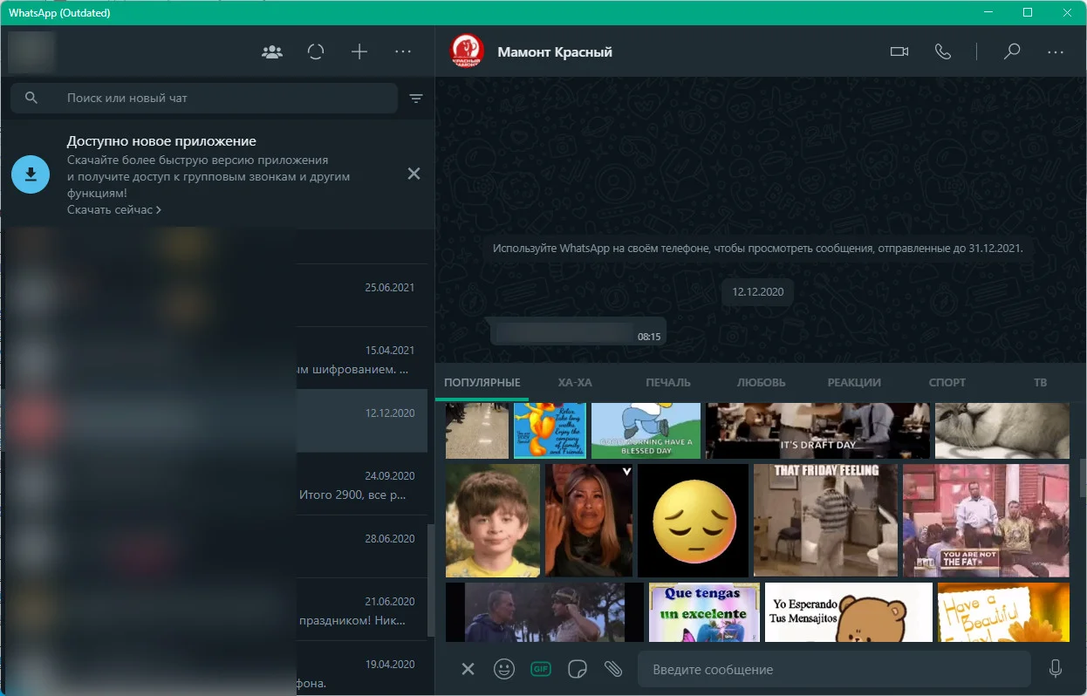Viewport: 1087px width, 696px height.
Task: Open the chat dated 21.06.2020
Action: (x=214, y=610)
